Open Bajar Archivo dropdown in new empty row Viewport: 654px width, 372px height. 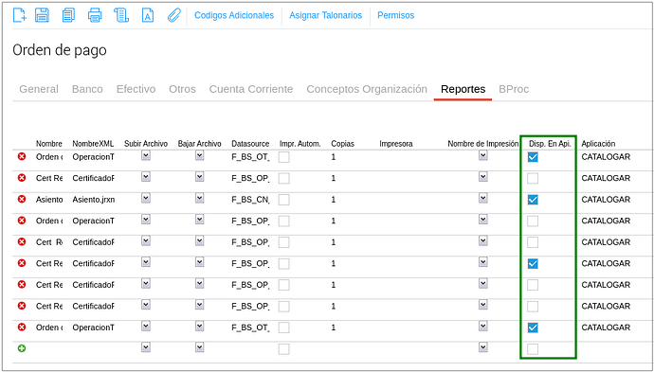pos(200,347)
